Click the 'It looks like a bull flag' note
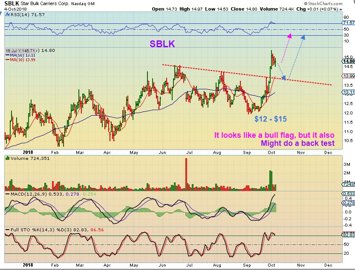 coord(274,135)
